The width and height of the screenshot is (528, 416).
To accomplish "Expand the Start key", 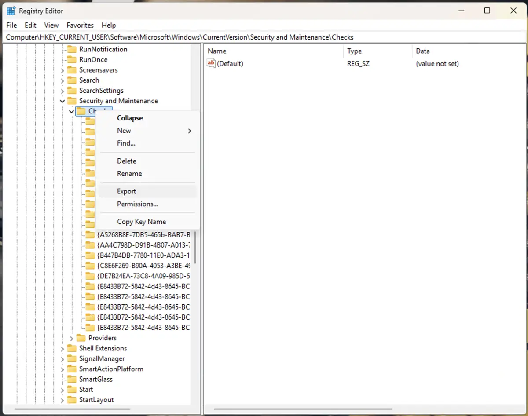I will point(62,390).
